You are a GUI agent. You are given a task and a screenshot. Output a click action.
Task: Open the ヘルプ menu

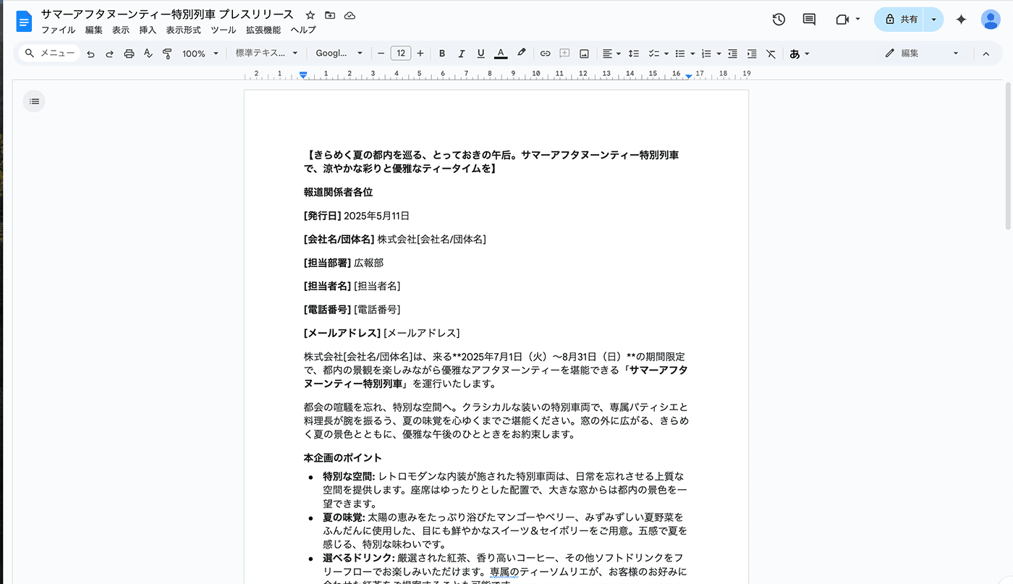[x=303, y=30]
